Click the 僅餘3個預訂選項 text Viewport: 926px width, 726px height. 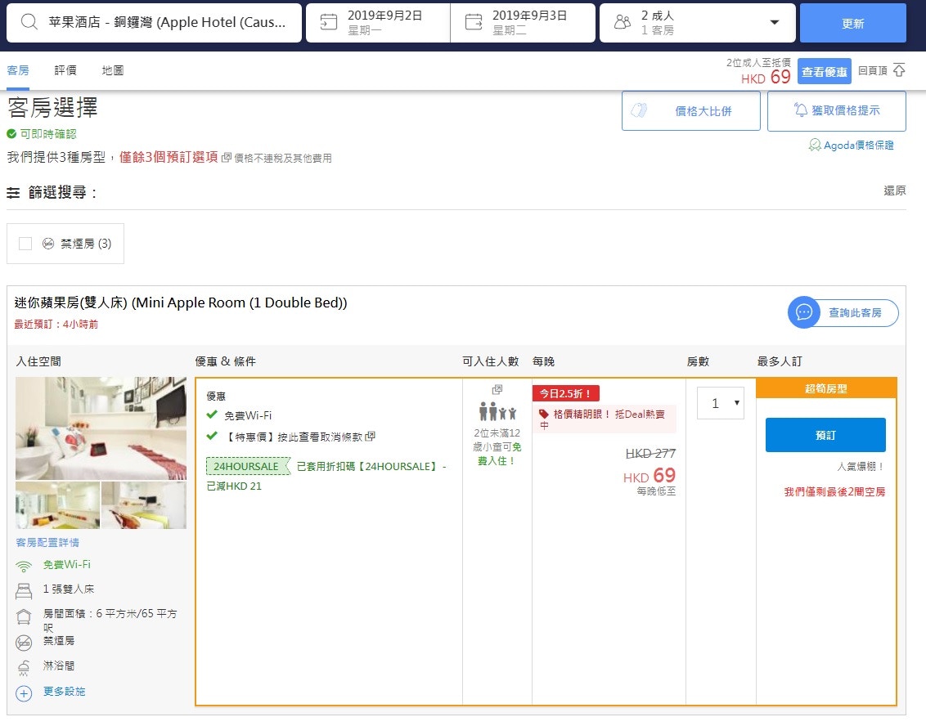(169, 157)
